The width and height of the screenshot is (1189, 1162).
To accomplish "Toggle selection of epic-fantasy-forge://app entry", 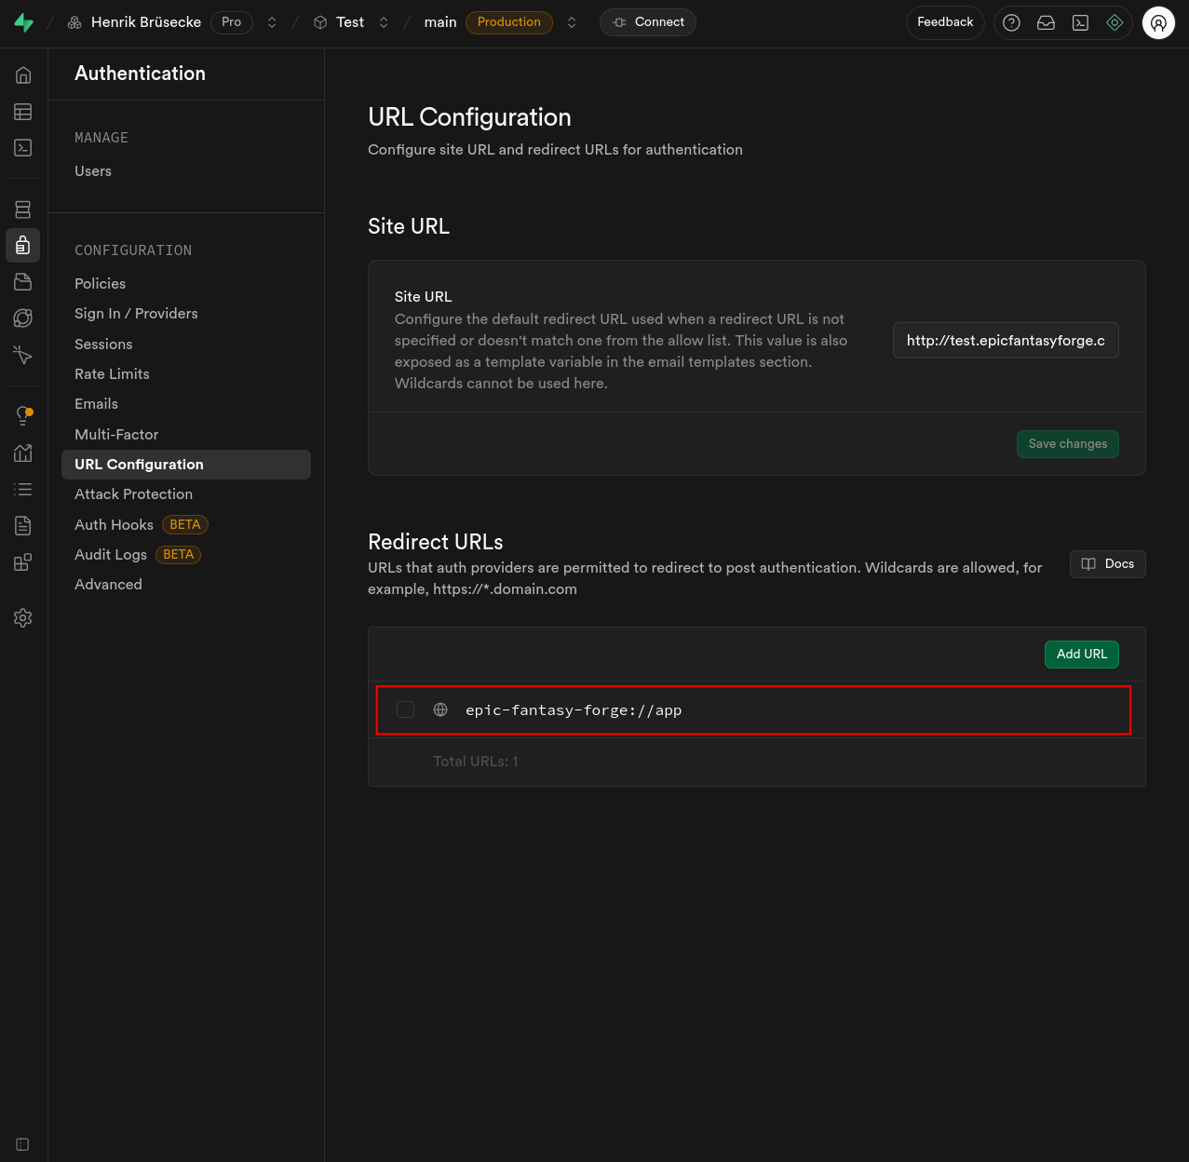I will (x=405, y=709).
